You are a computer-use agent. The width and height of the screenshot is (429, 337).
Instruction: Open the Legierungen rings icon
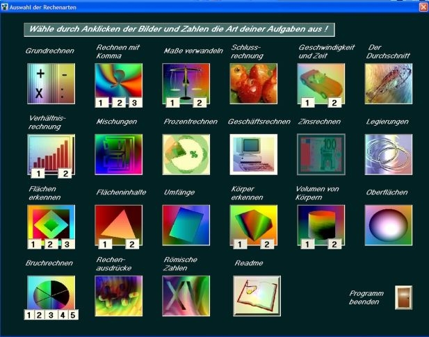point(388,154)
